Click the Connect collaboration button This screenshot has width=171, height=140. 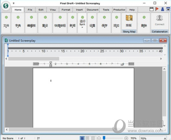click(160, 21)
